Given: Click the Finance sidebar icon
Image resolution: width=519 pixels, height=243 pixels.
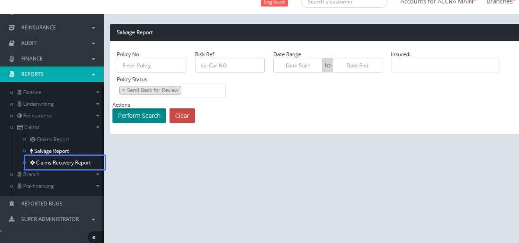Looking at the screenshot, I should click(12, 59).
